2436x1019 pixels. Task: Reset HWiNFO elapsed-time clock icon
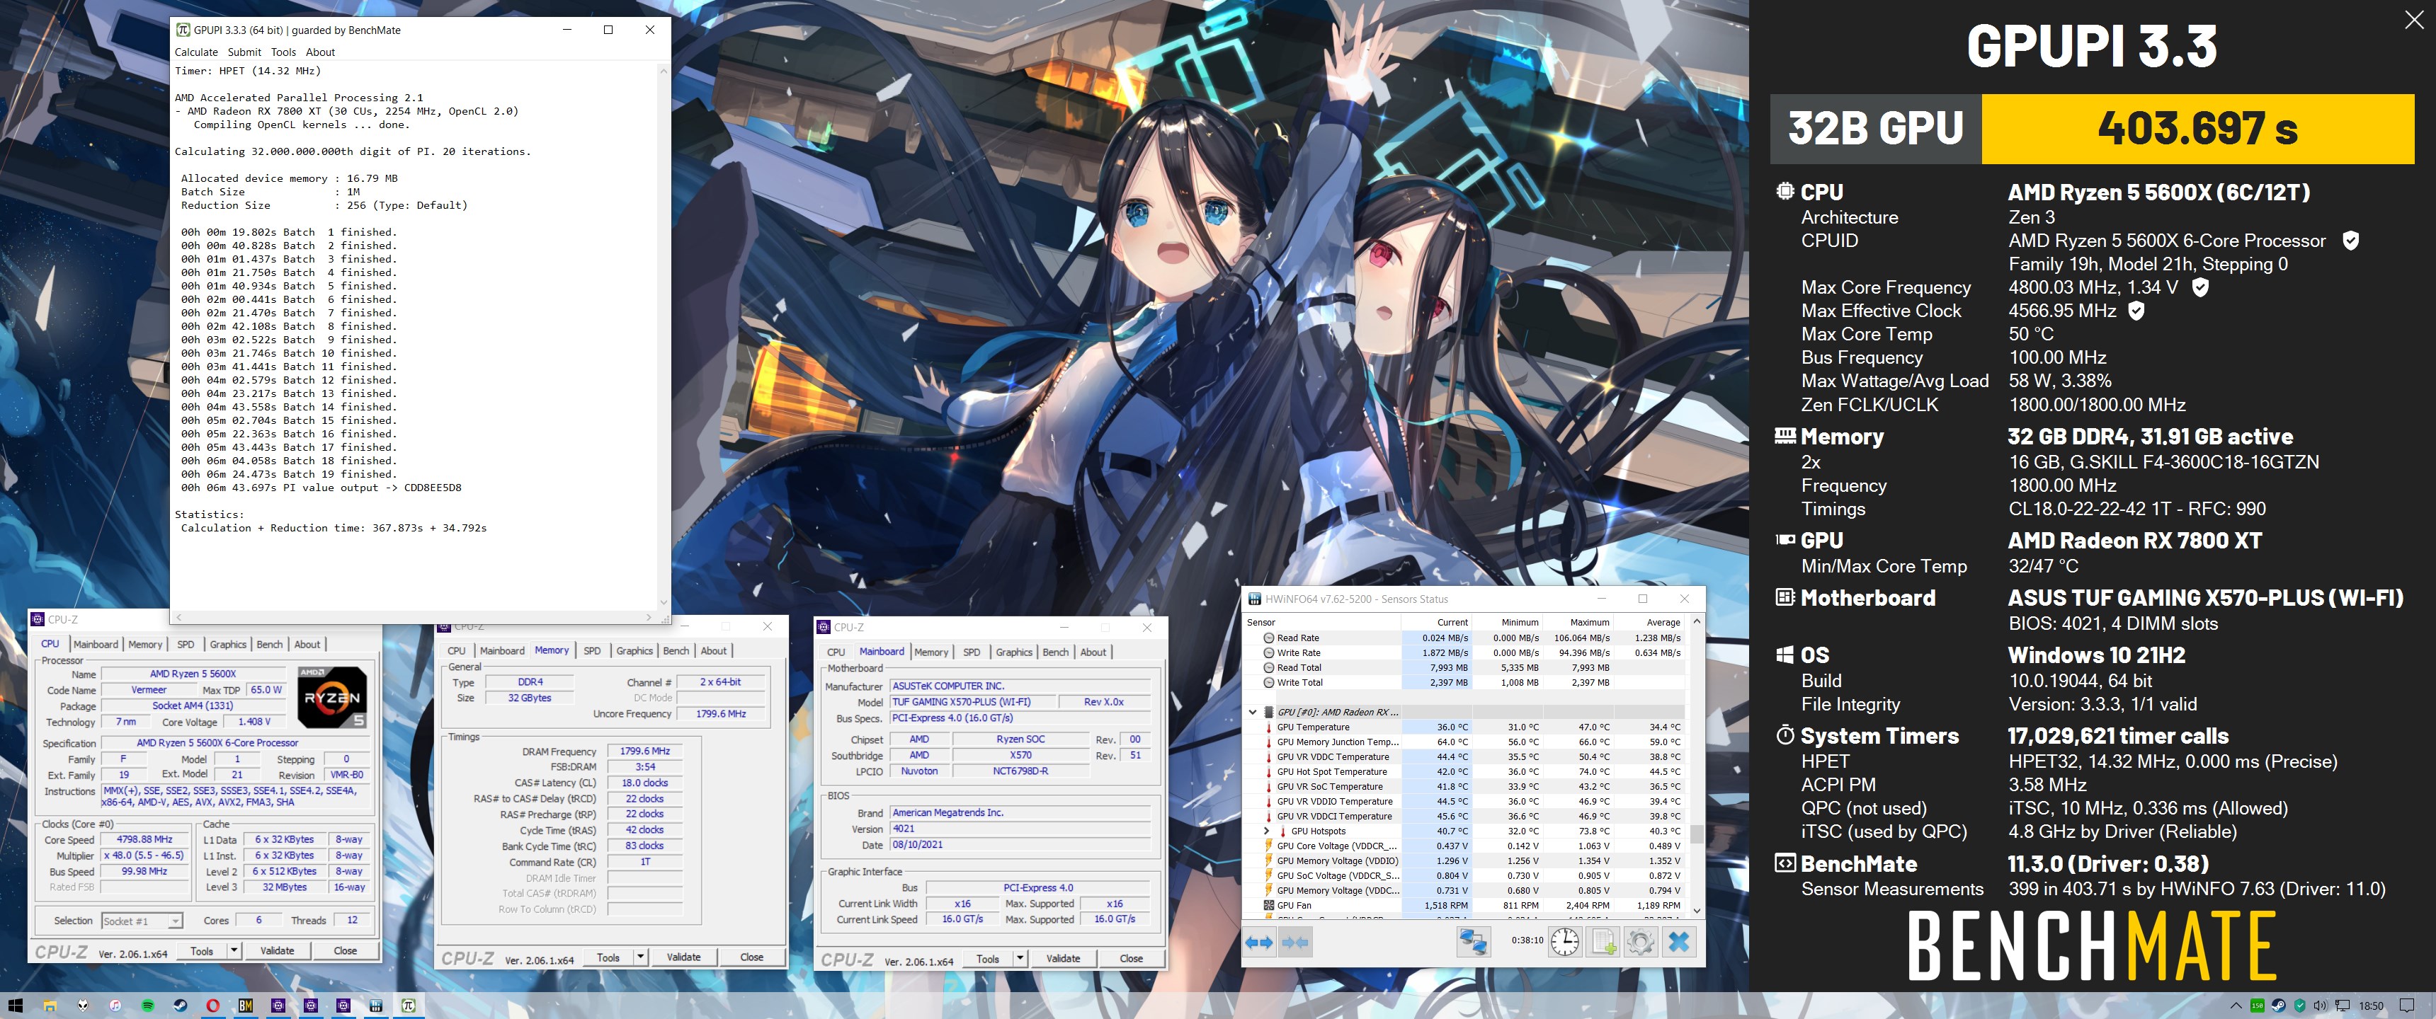(x=1565, y=941)
